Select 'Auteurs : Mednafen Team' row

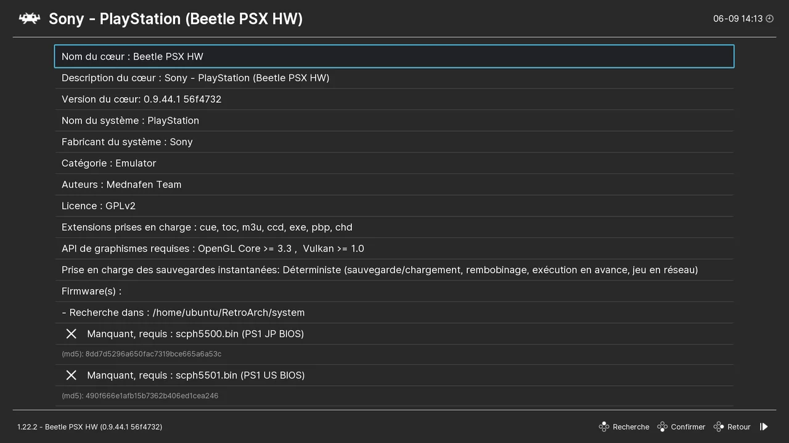pyautogui.click(x=394, y=185)
